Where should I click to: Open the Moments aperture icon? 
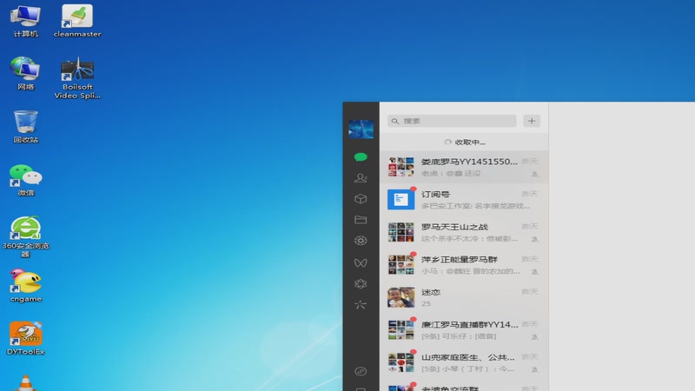[361, 241]
